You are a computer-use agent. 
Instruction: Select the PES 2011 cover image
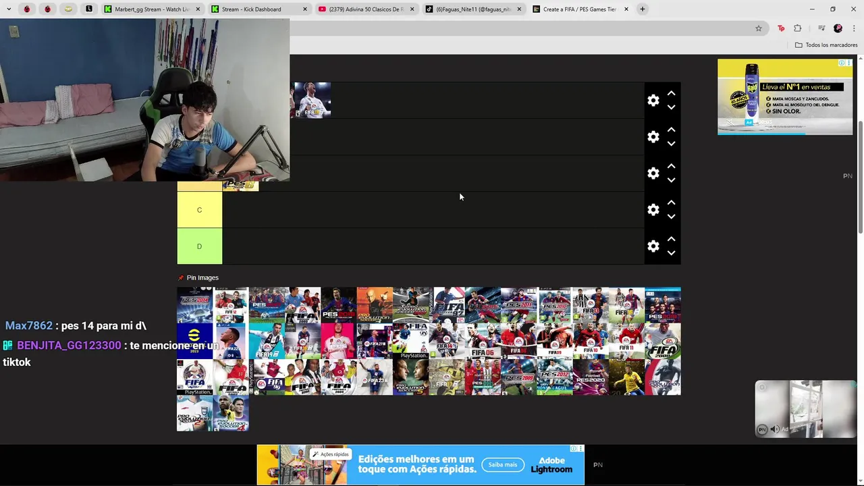(x=518, y=305)
